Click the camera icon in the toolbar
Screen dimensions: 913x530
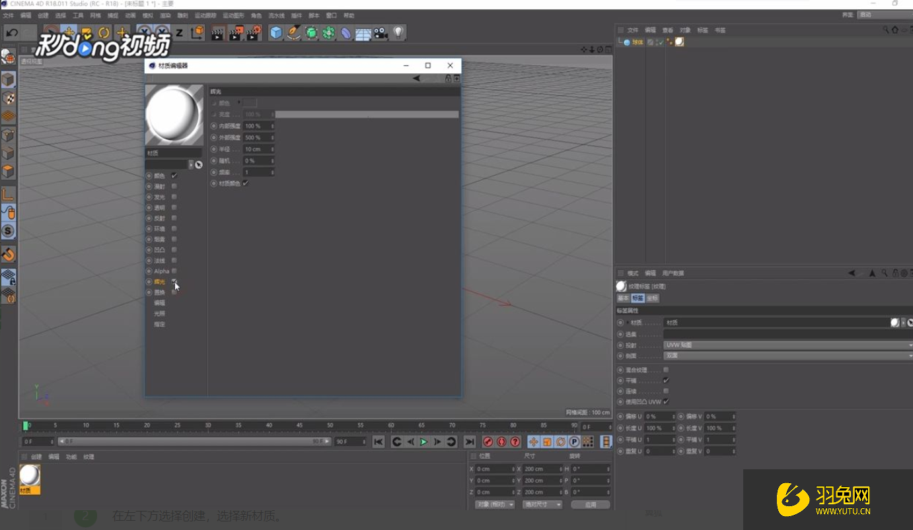pos(381,32)
